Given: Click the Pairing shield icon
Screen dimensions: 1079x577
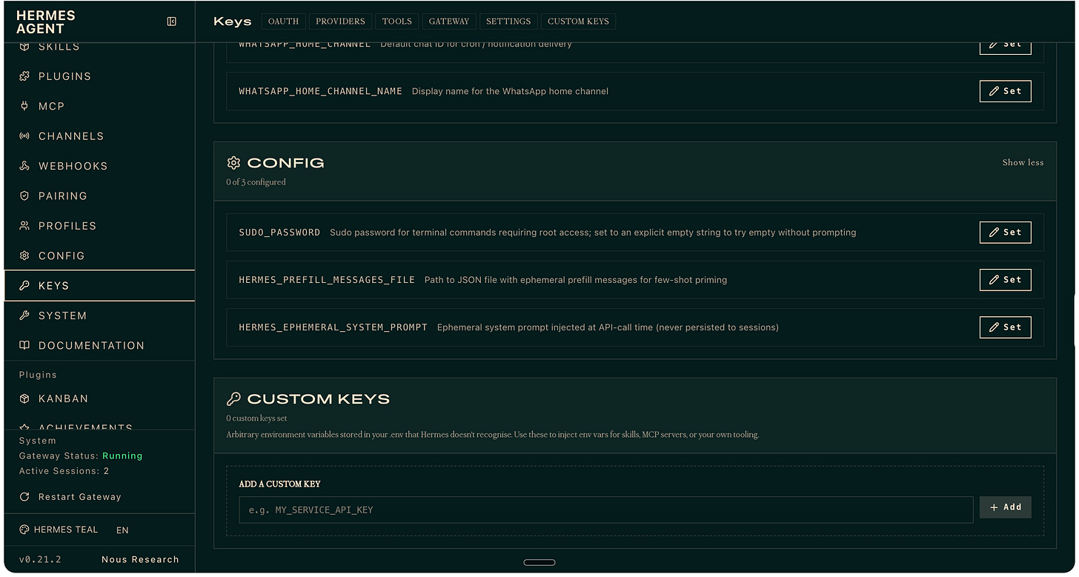Looking at the screenshot, I should [24, 196].
